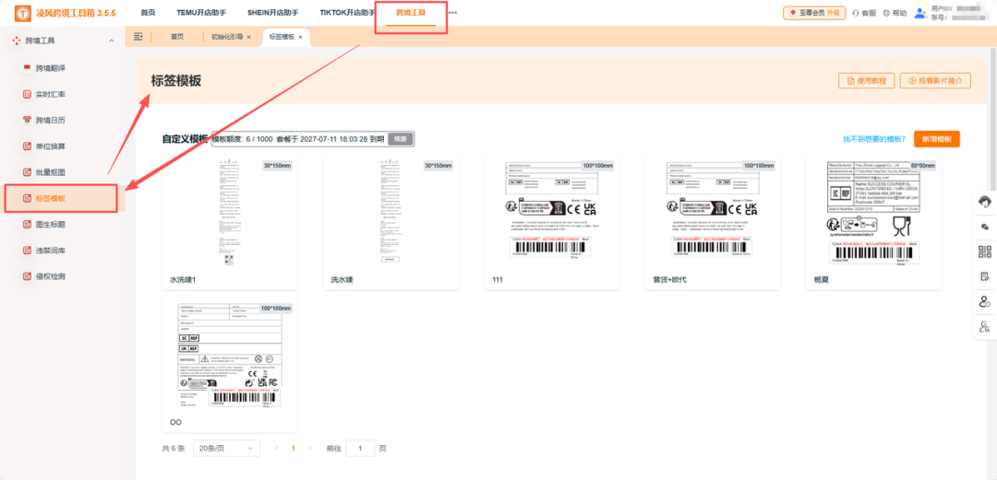Click the 续费 renew button
This screenshot has width=997, height=480.
point(401,139)
